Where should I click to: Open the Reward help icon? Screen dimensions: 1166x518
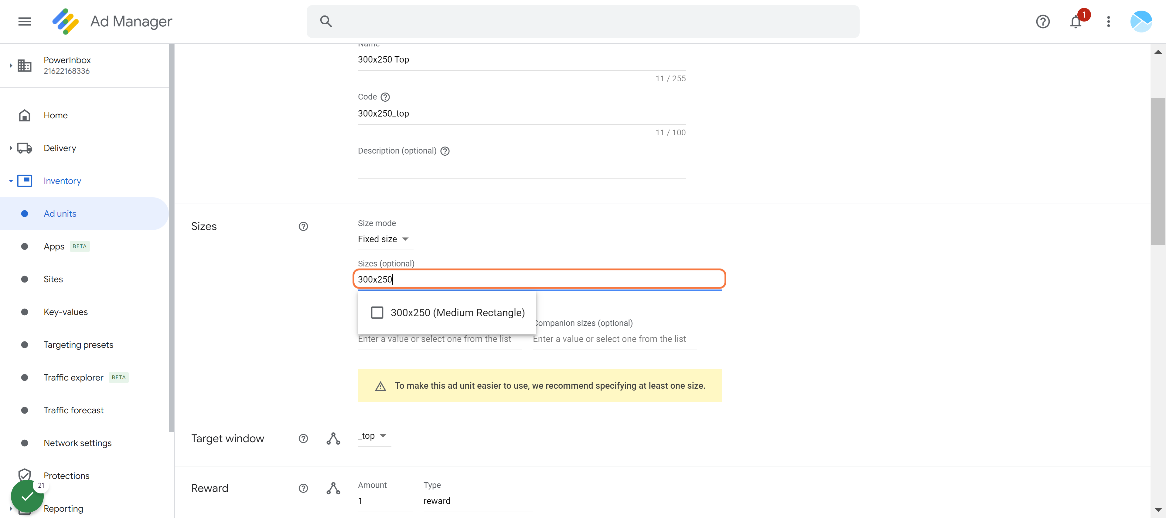coord(303,488)
